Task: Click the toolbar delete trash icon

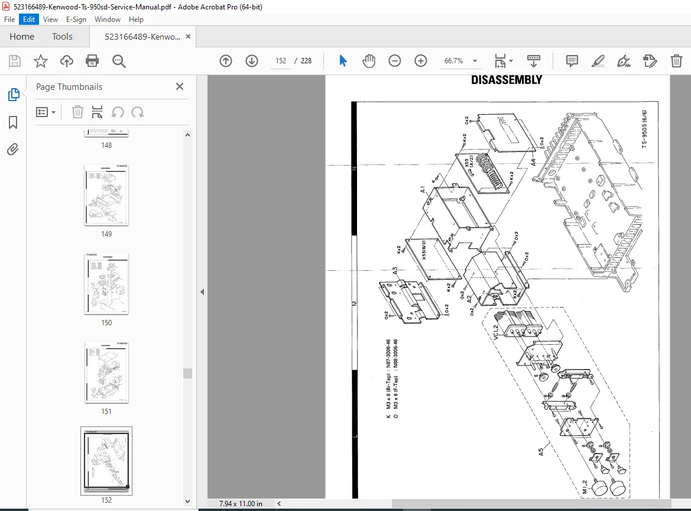Action: coord(676,61)
